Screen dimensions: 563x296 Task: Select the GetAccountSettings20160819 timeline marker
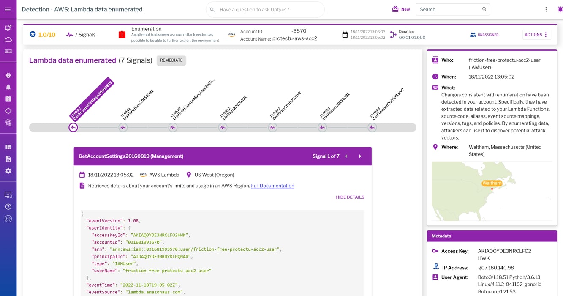click(x=73, y=127)
